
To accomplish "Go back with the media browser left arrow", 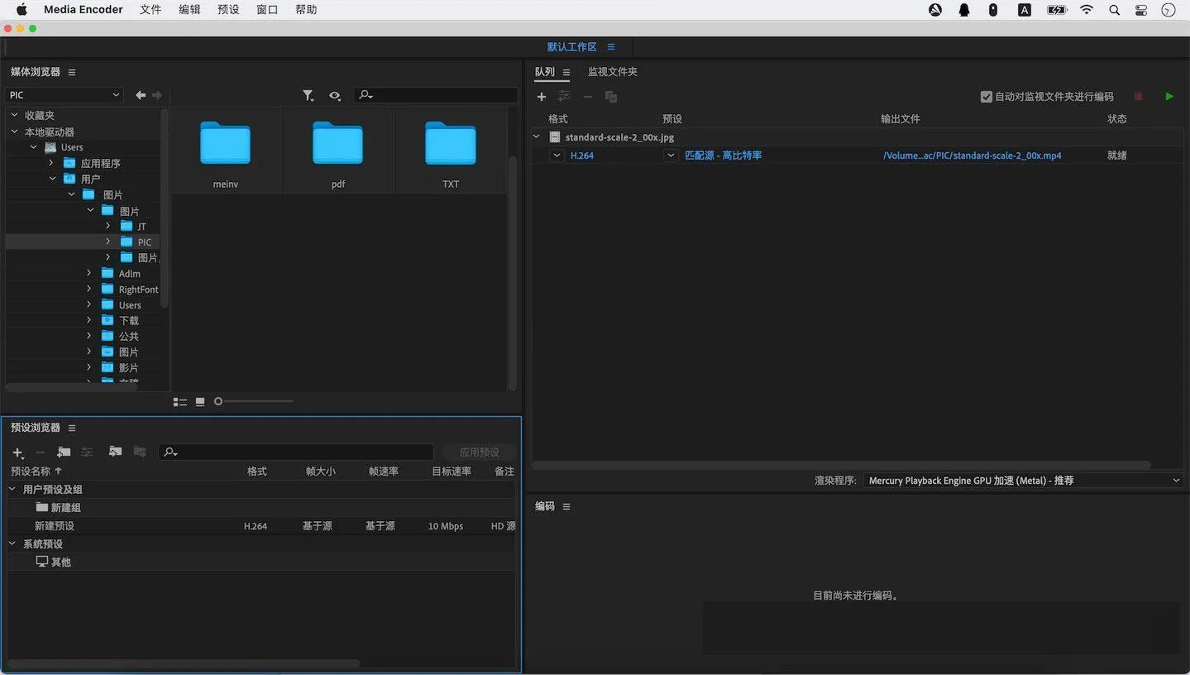I will click(x=141, y=95).
